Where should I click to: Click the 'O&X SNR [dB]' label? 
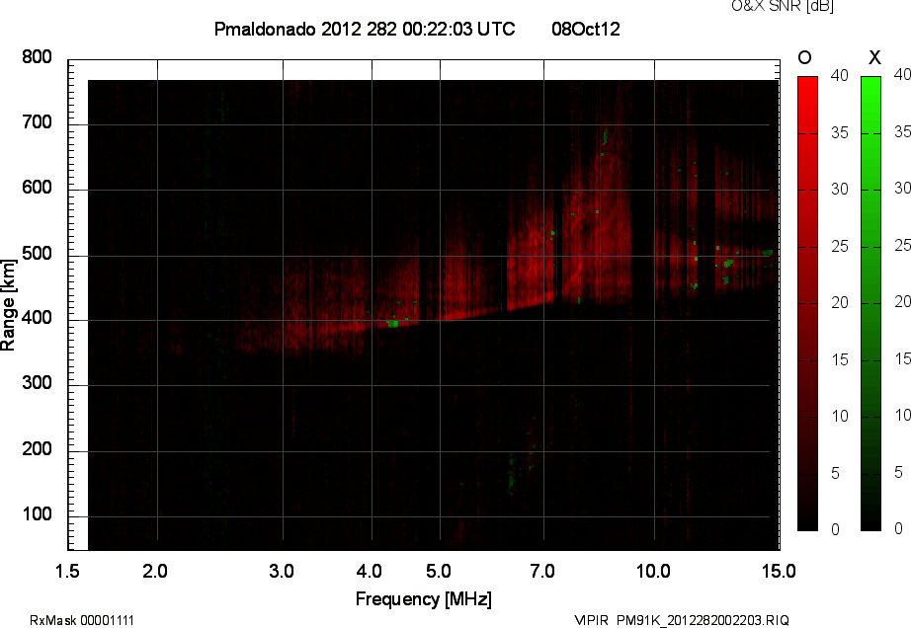point(783,6)
